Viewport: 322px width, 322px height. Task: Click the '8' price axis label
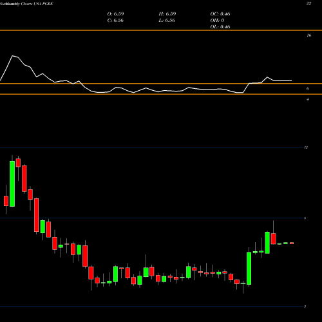[x=305, y=218]
